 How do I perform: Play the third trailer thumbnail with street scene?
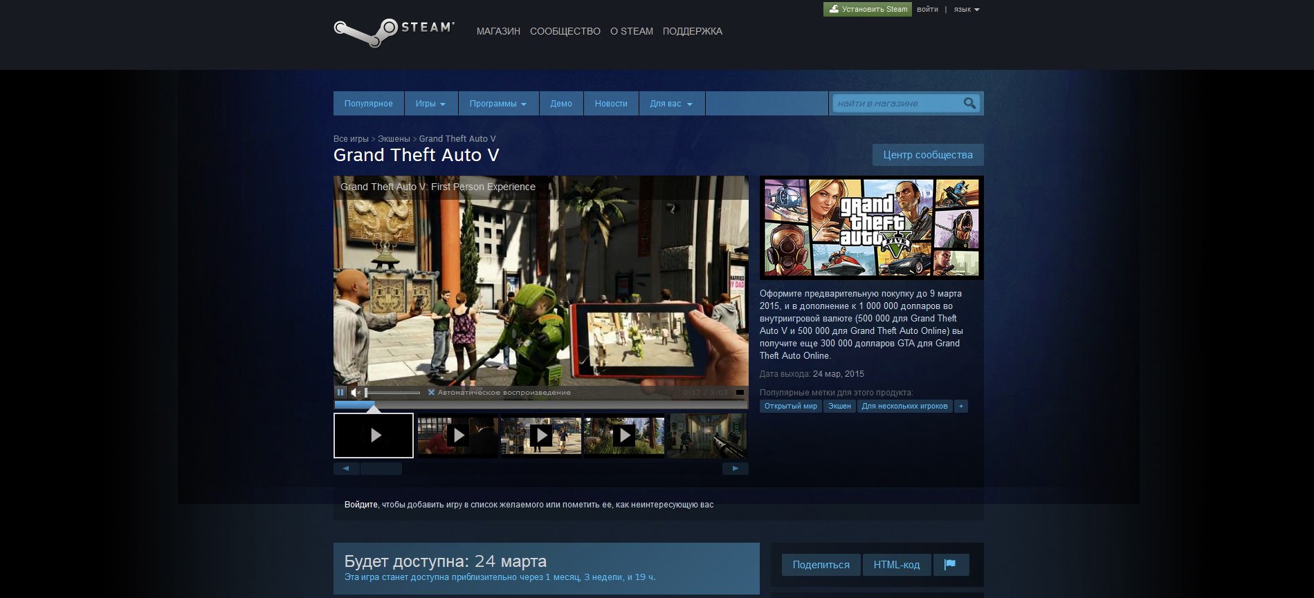[540, 436]
